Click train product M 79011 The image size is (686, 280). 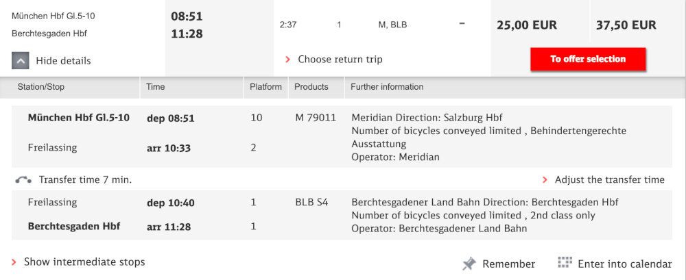tap(316, 118)
